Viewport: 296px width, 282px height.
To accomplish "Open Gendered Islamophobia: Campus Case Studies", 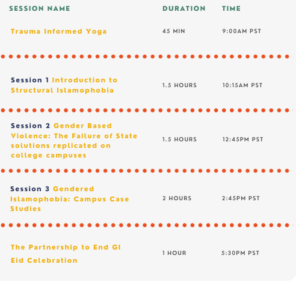I will tap(70, 199).
